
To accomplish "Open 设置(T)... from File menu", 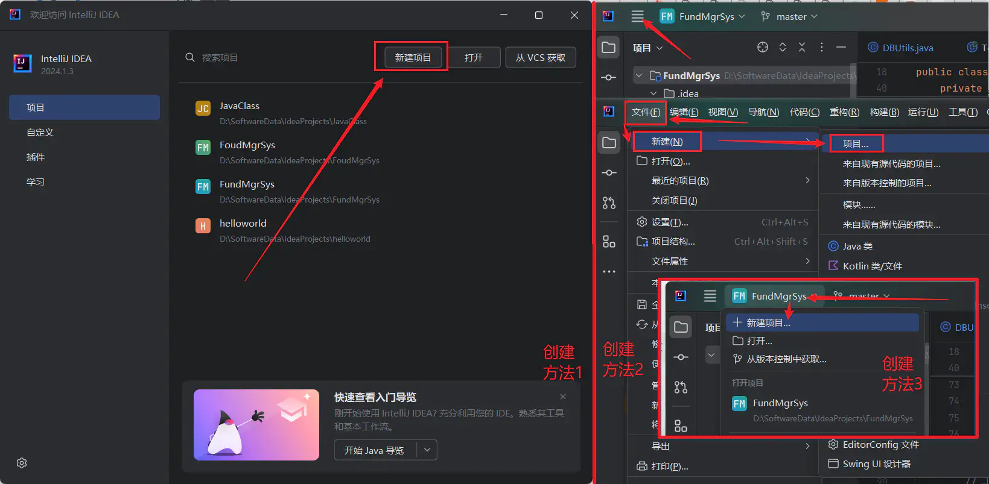I will [x=724, y=222].
